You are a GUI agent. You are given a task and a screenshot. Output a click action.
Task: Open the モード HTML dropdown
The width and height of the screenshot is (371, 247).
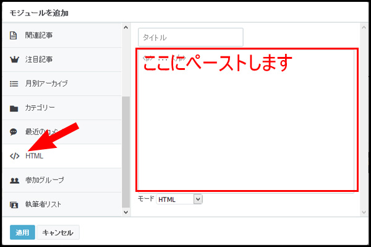point(179,199)
